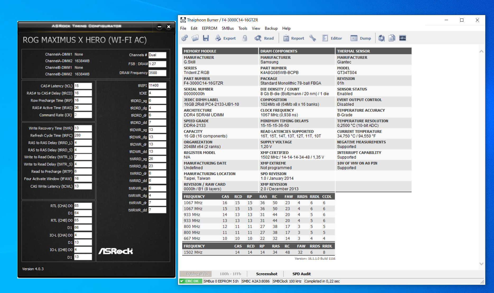Viewport: 494px width, 293px height.
Task: Click the RAS# Active Time (tRAS) field
Action: 83,108
